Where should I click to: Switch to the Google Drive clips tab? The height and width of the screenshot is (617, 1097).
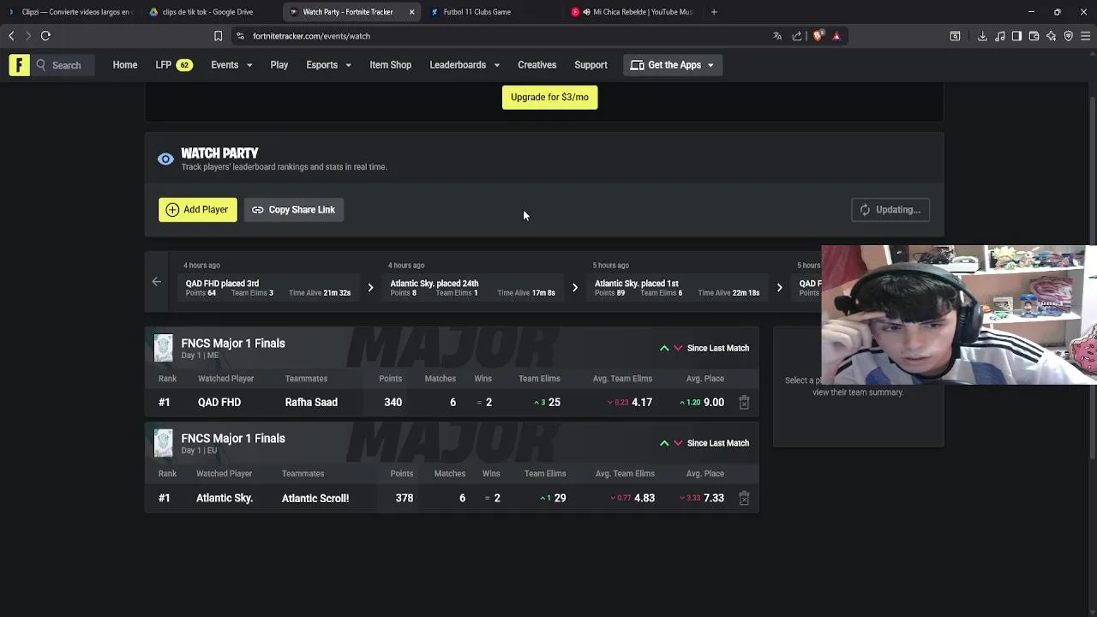pyautogui.click(x=207, y=12)
